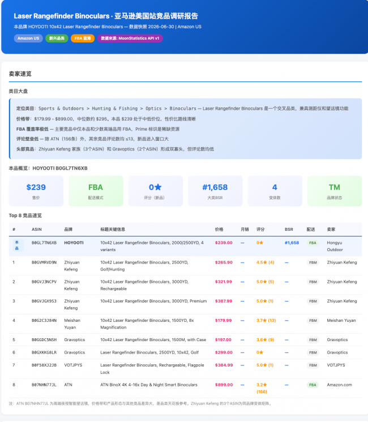Click the 本品 tag in HOYOOTI row
Image resolution: width=368 pixels, height=422 pixels.
(x=17, y=245)
